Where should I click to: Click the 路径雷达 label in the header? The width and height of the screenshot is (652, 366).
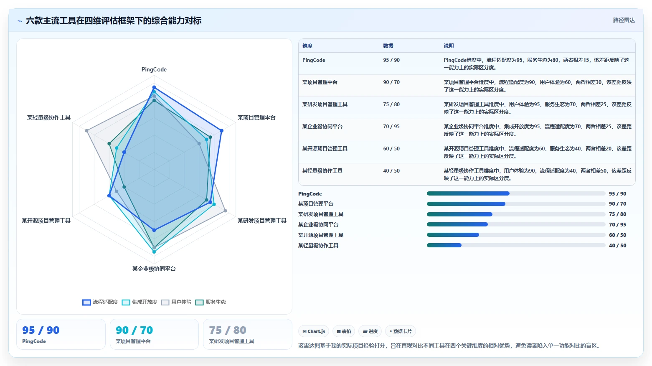(x=624, y=20)
